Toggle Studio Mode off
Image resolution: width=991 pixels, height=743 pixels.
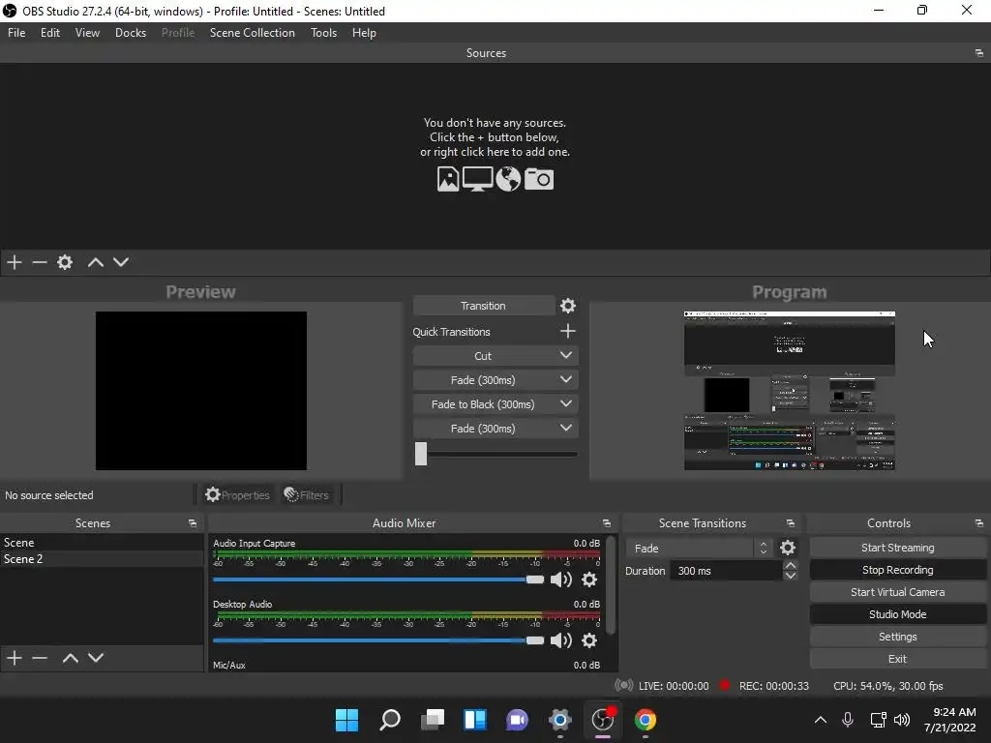click(897, 614)
